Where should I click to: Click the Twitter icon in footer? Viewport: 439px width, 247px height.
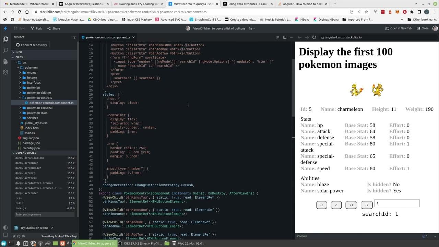(14, 236)
